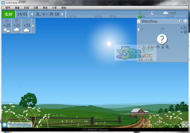This screenshot has width=190, height=133.
Task: Toggle fullscreen with expand arrows icon
Action: (185, 124)
